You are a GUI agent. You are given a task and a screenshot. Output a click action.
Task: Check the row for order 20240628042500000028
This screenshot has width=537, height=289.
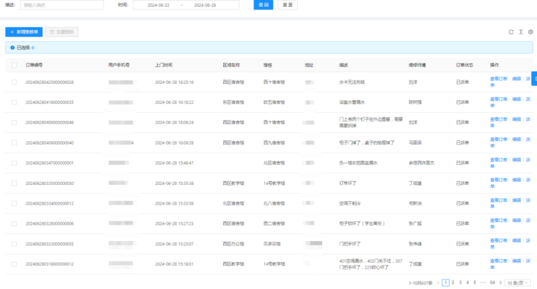coord(14,82)
